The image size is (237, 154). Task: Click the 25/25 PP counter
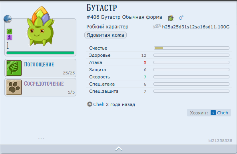(x=69, y=73)
